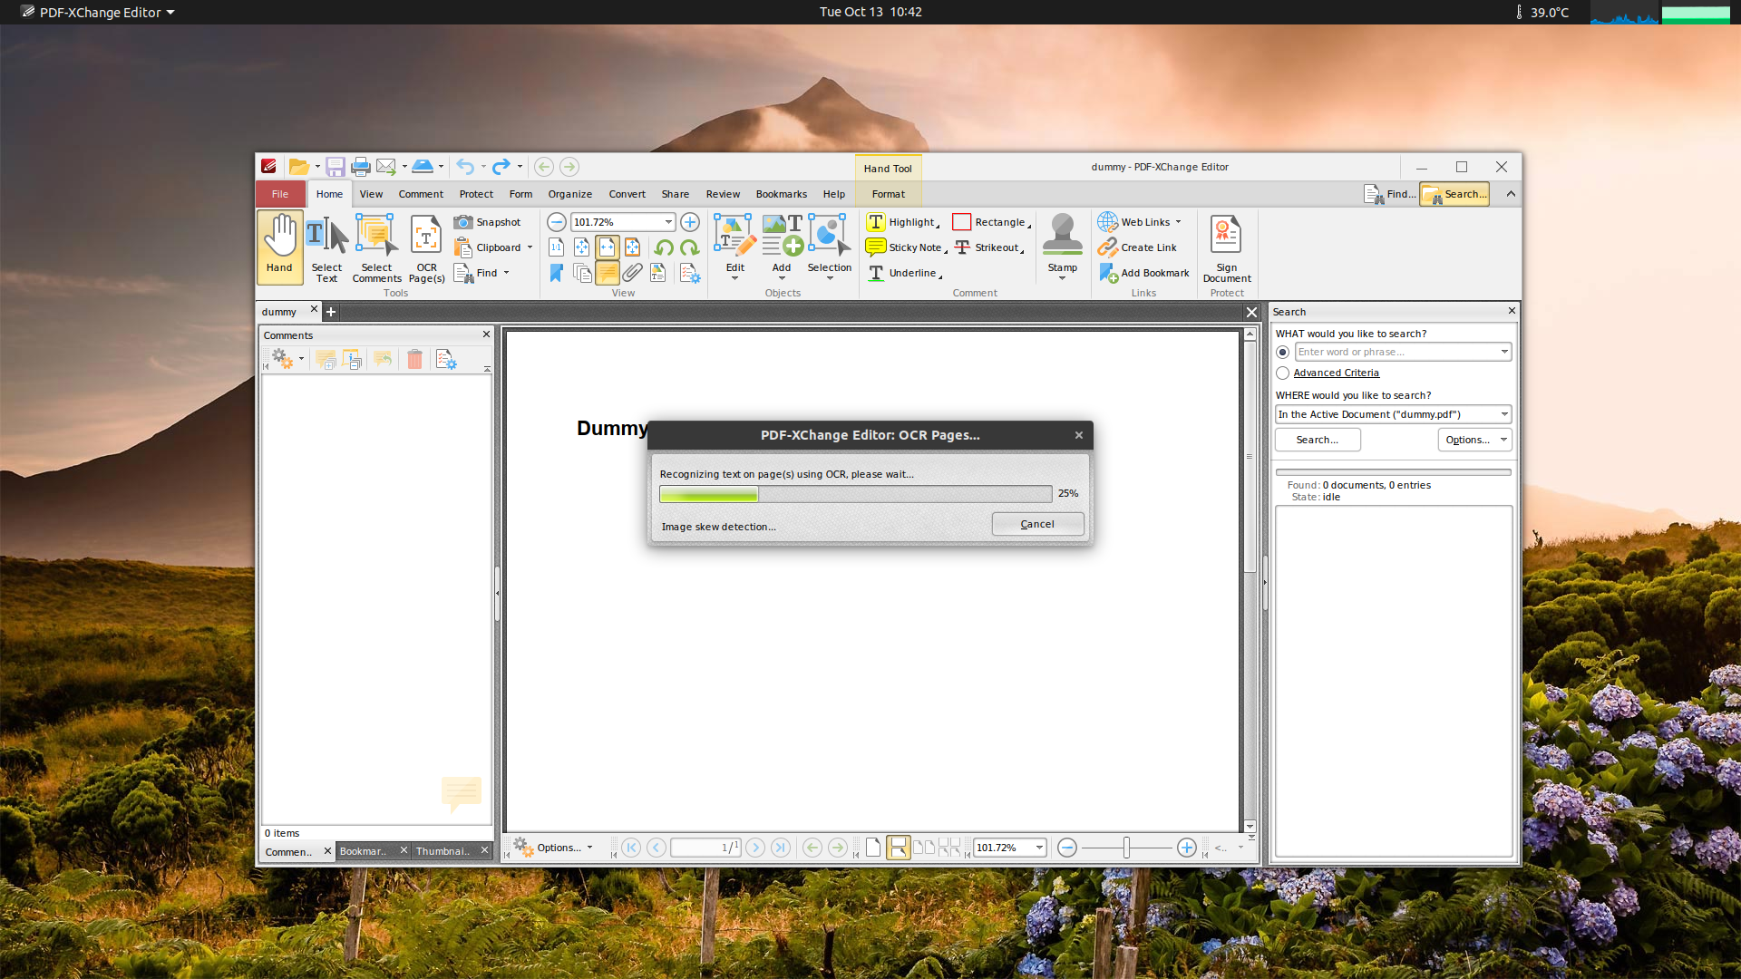Expand the search Options... dropdown arrow
The image size is (1741, 979).
point(1503,440)
